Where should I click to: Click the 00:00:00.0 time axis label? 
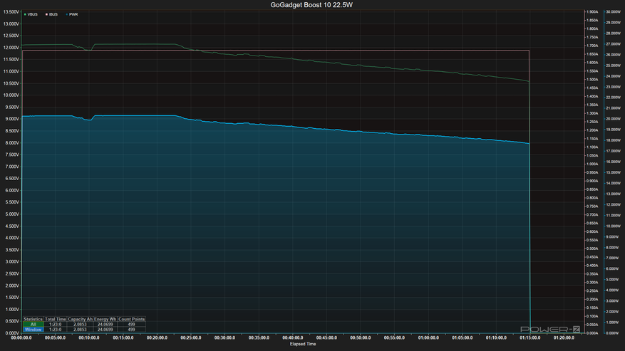point(21,337)
